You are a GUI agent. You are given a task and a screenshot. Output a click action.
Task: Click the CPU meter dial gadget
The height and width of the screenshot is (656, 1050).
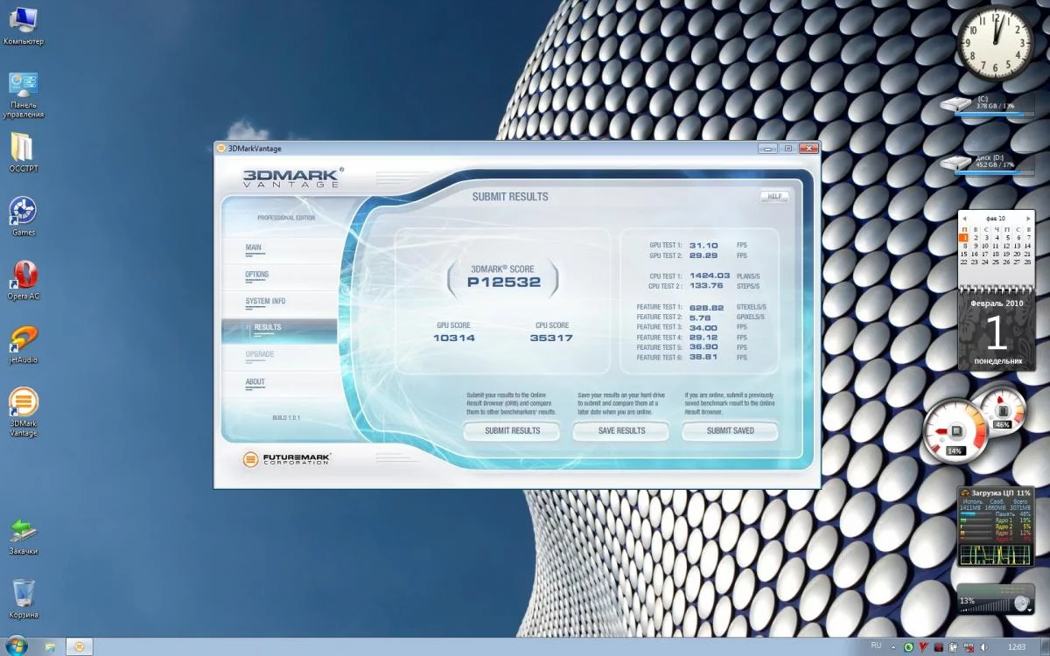click(x=955, y=429)
